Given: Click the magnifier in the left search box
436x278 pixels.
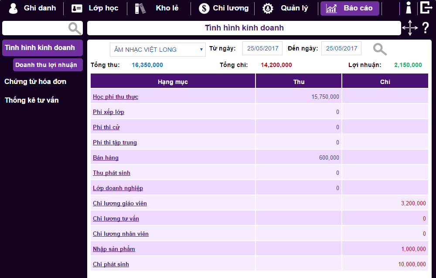Looking at the screenshot, I should click(x=75, y=28).
